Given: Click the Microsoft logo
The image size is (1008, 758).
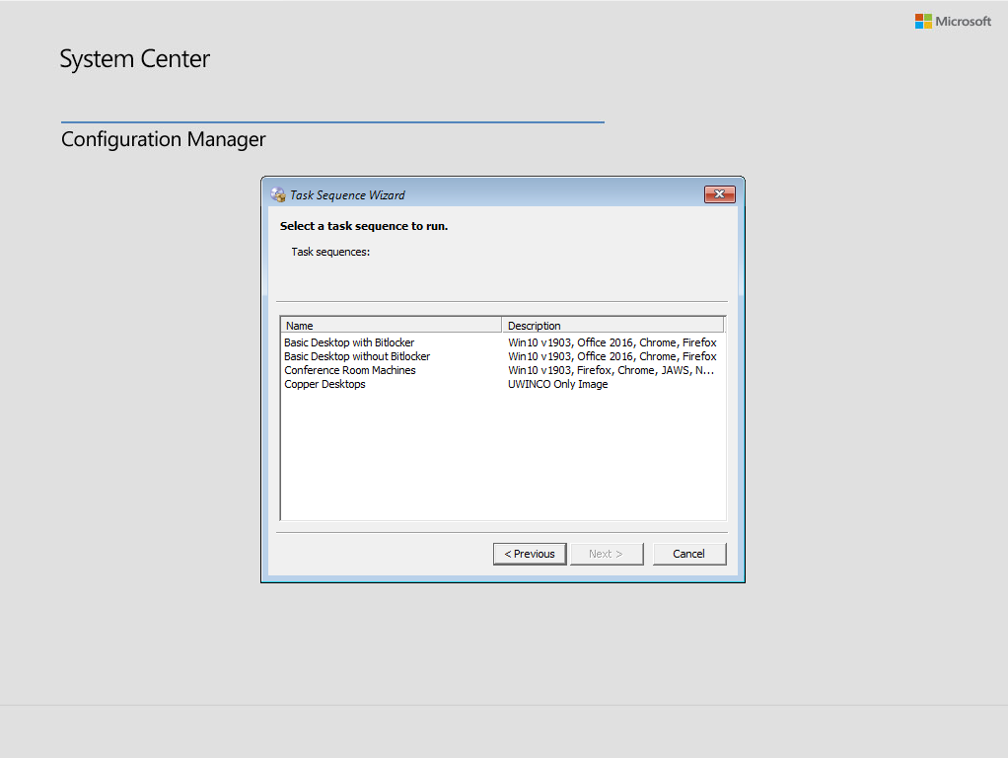Looking at the screenshot, I should tap(953, 22).
